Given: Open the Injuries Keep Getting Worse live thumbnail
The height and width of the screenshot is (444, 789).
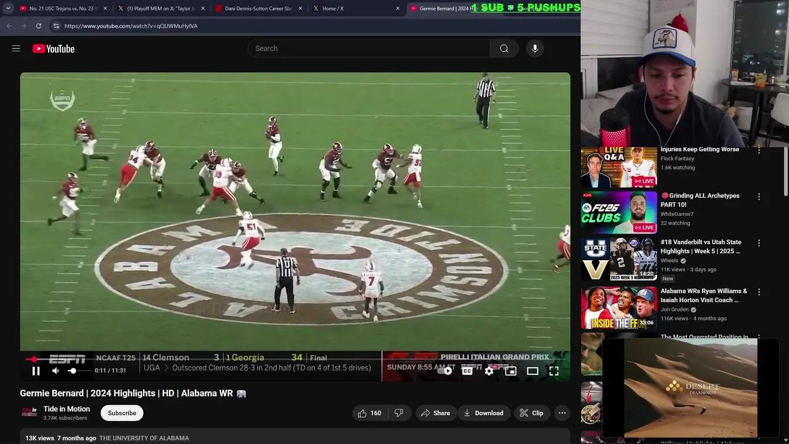Looking at the screenshot, I should pos(618,167).
